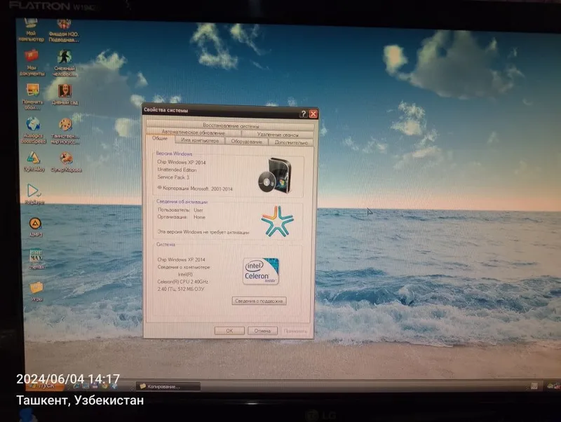This screenshot has height=422, width=561.
Task: Open the Игры folder on desktop
Action: click(36, 292)
